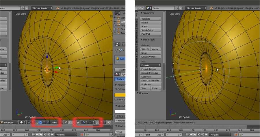The height and width of the screenshot is (137, 260).
Task: Toggle limit selection to visible icon
Action: [x=78, y=123]
